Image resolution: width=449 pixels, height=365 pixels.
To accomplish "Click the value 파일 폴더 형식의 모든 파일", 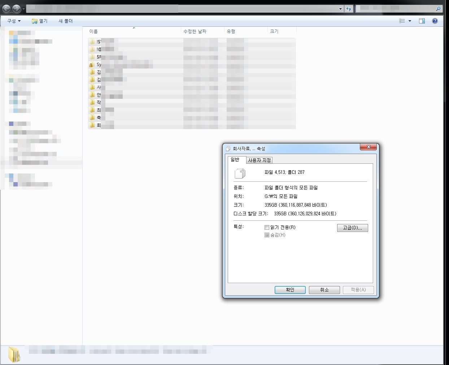I will coord(291,188).
